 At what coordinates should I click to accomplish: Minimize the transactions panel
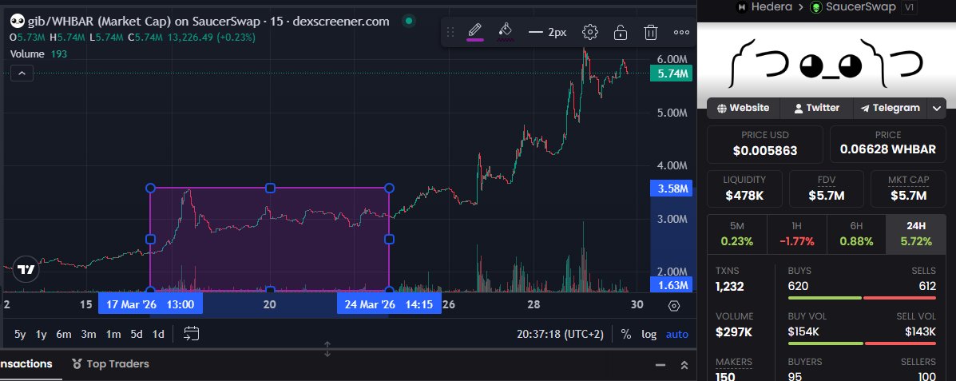point(660,365)
